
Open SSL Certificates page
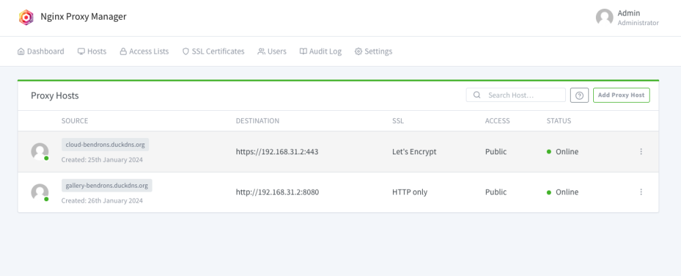coord(213,51)
